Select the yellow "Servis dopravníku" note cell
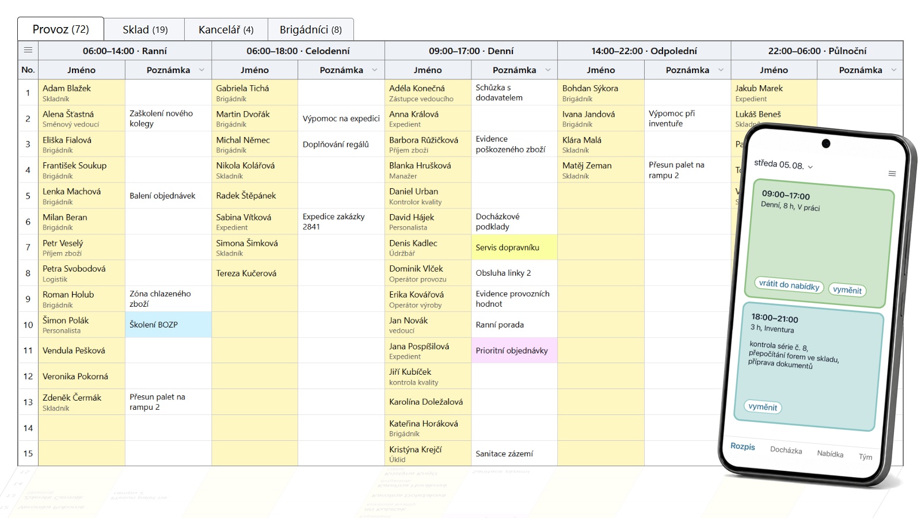This screenshot has width=921, height=518. click(x=514, y=247)
